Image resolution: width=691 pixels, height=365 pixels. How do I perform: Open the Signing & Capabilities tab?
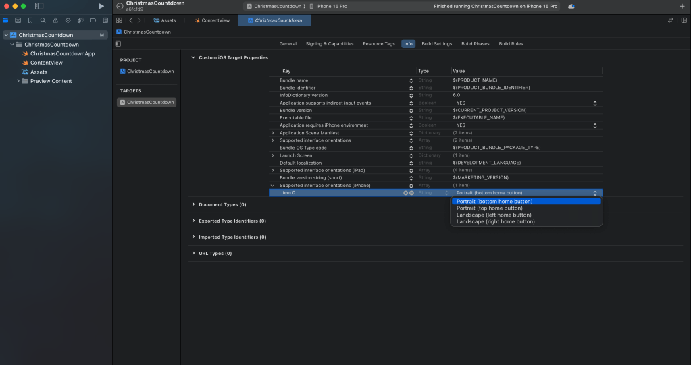(329, 44)
